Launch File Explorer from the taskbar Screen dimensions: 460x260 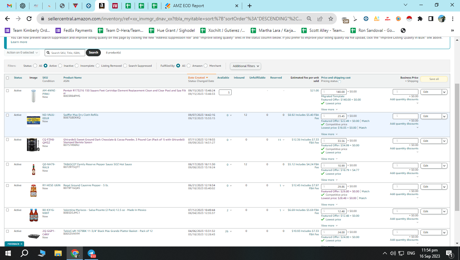coord(58,253)
